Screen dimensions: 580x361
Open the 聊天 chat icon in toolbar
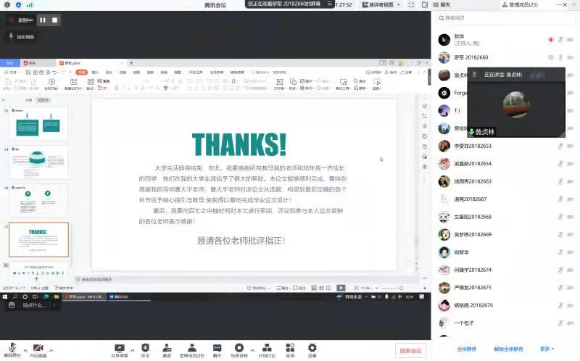point(217,348)
